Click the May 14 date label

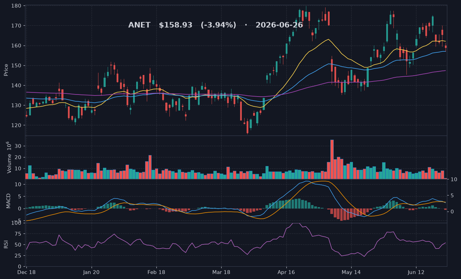point(351,272)
